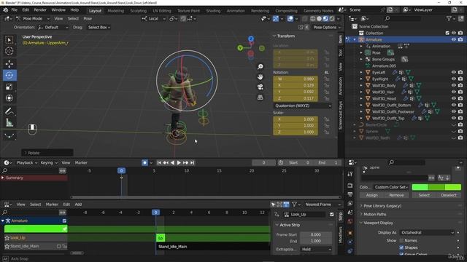
Task: Pick the Transform tool
Action: point(9,98)
